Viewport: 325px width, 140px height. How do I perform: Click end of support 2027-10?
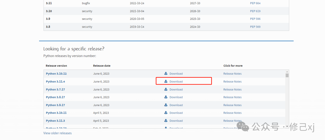195,3
